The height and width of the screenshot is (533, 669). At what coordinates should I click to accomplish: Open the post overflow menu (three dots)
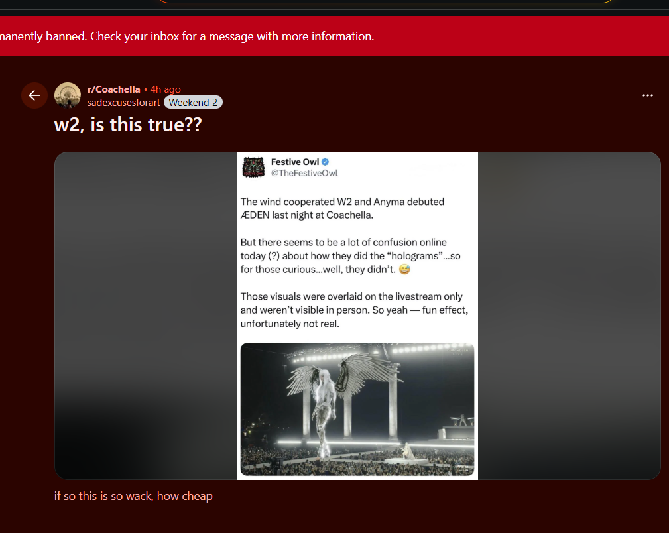pyautogui.click(x=648, y=95)
